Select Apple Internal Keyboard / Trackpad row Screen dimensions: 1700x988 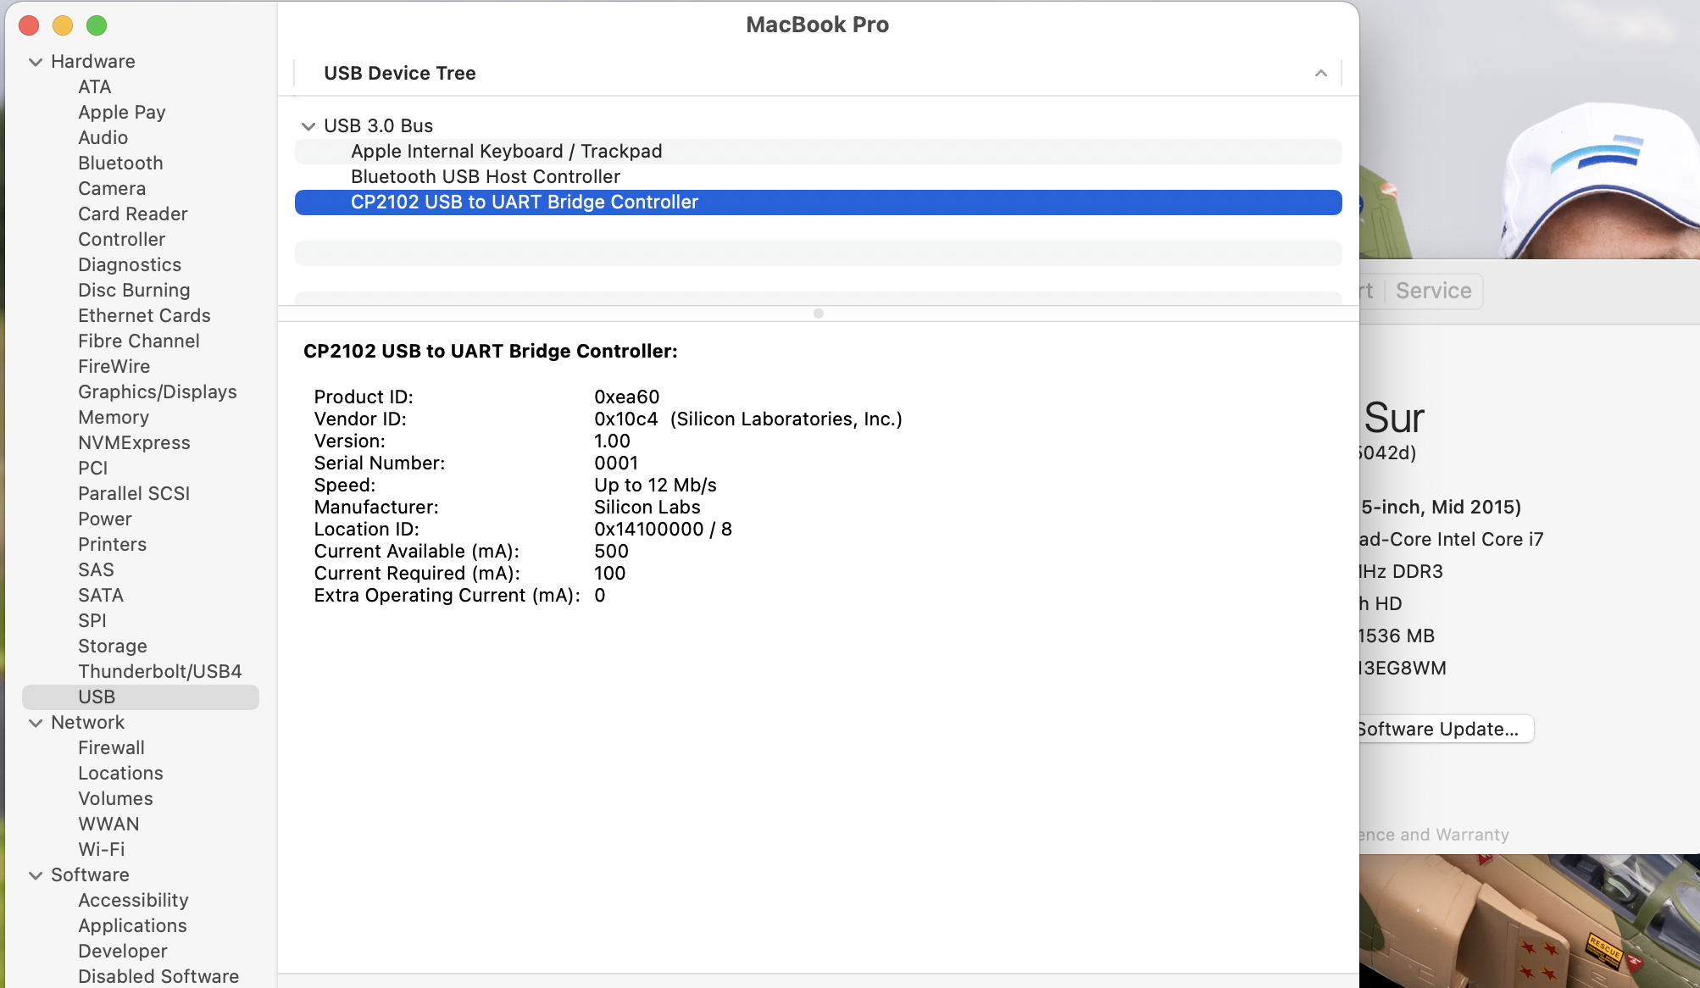506,152
